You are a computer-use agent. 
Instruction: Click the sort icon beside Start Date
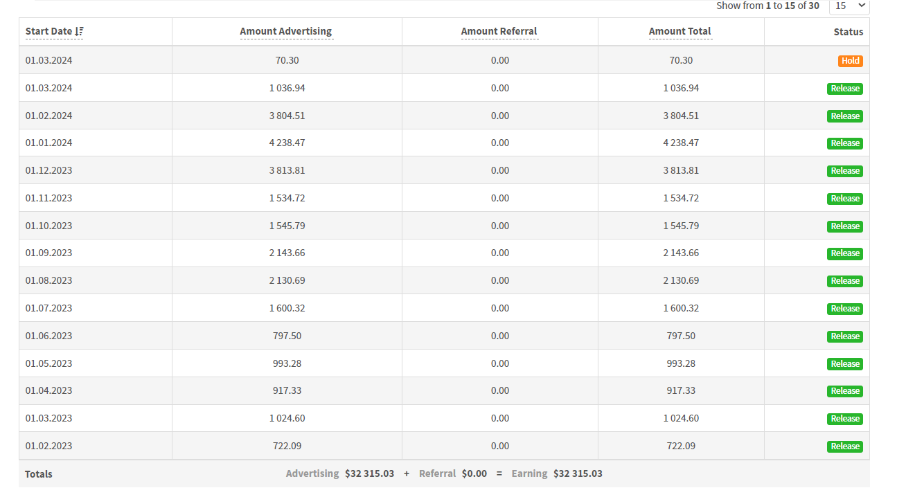point(80,32)
